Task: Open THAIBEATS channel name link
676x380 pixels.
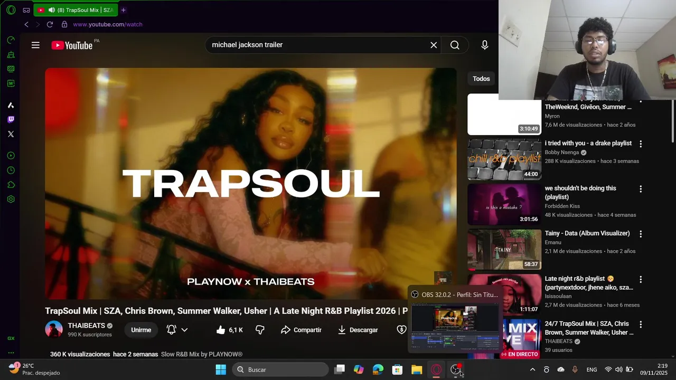Action: click(86, 326)
